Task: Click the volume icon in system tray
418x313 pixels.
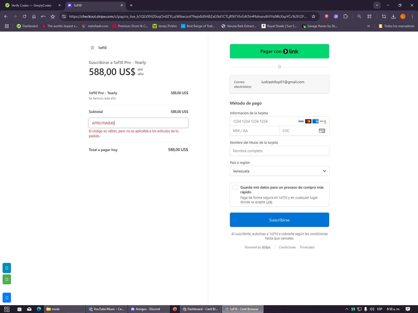Action: pos(372,309)
